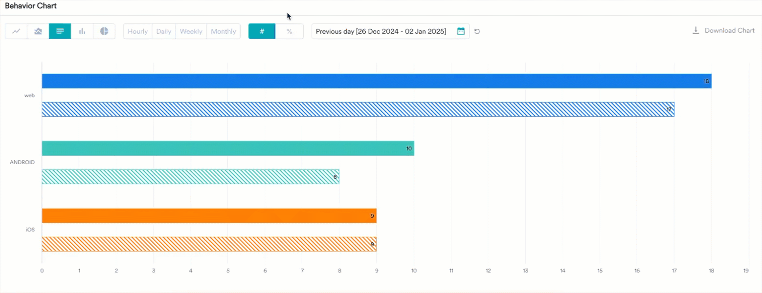Choose Weekly granularity
Image resolution: width=762 pixels, height=293 pixels.
(x=191, y=31)
